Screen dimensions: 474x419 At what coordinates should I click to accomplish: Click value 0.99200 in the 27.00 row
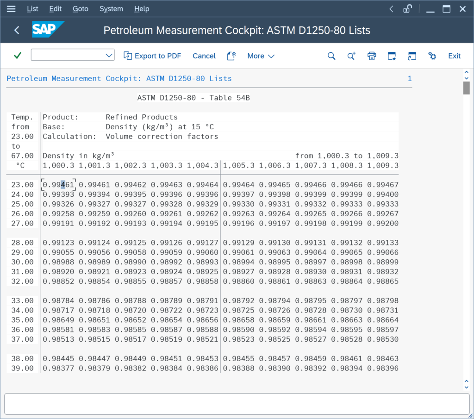point(383,224)
